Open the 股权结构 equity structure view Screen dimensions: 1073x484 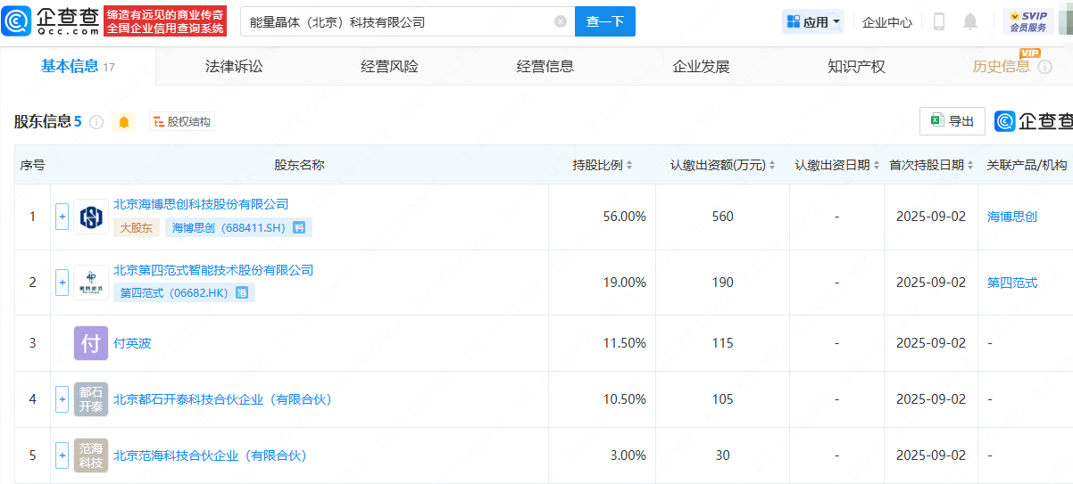(x=182, y=122)
